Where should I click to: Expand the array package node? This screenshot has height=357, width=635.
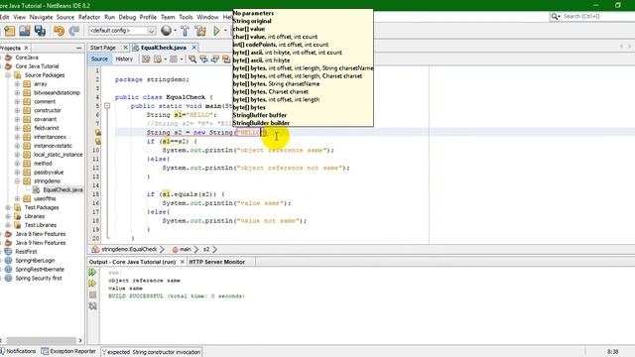[x=18, y=84]
